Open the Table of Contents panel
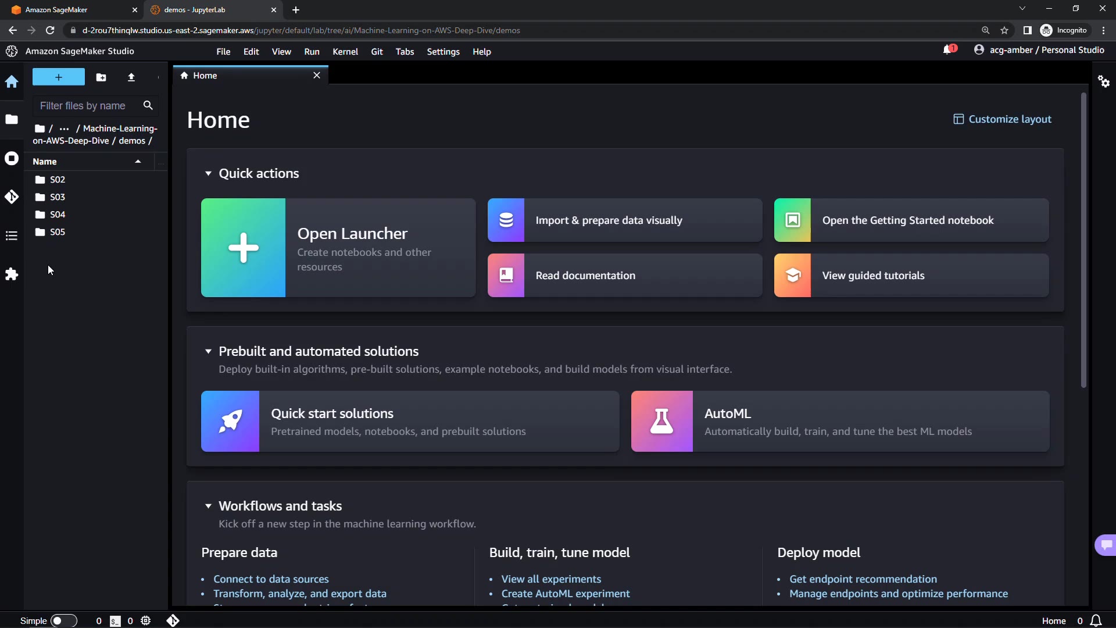 click(x=12, y=235)
